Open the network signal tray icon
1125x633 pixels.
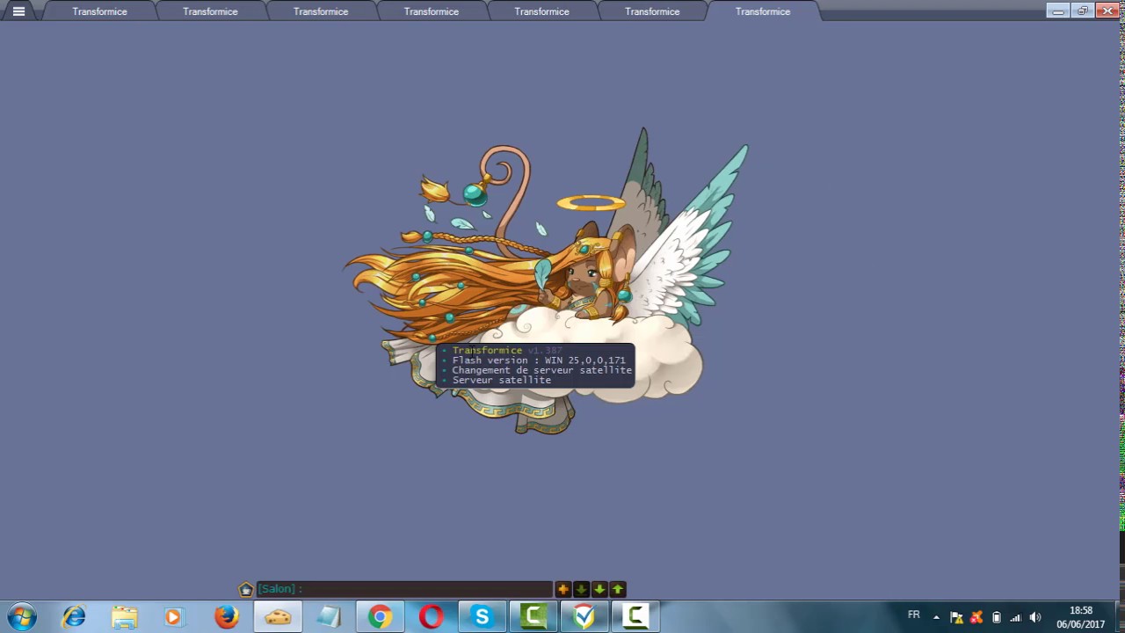(1016, 617)
